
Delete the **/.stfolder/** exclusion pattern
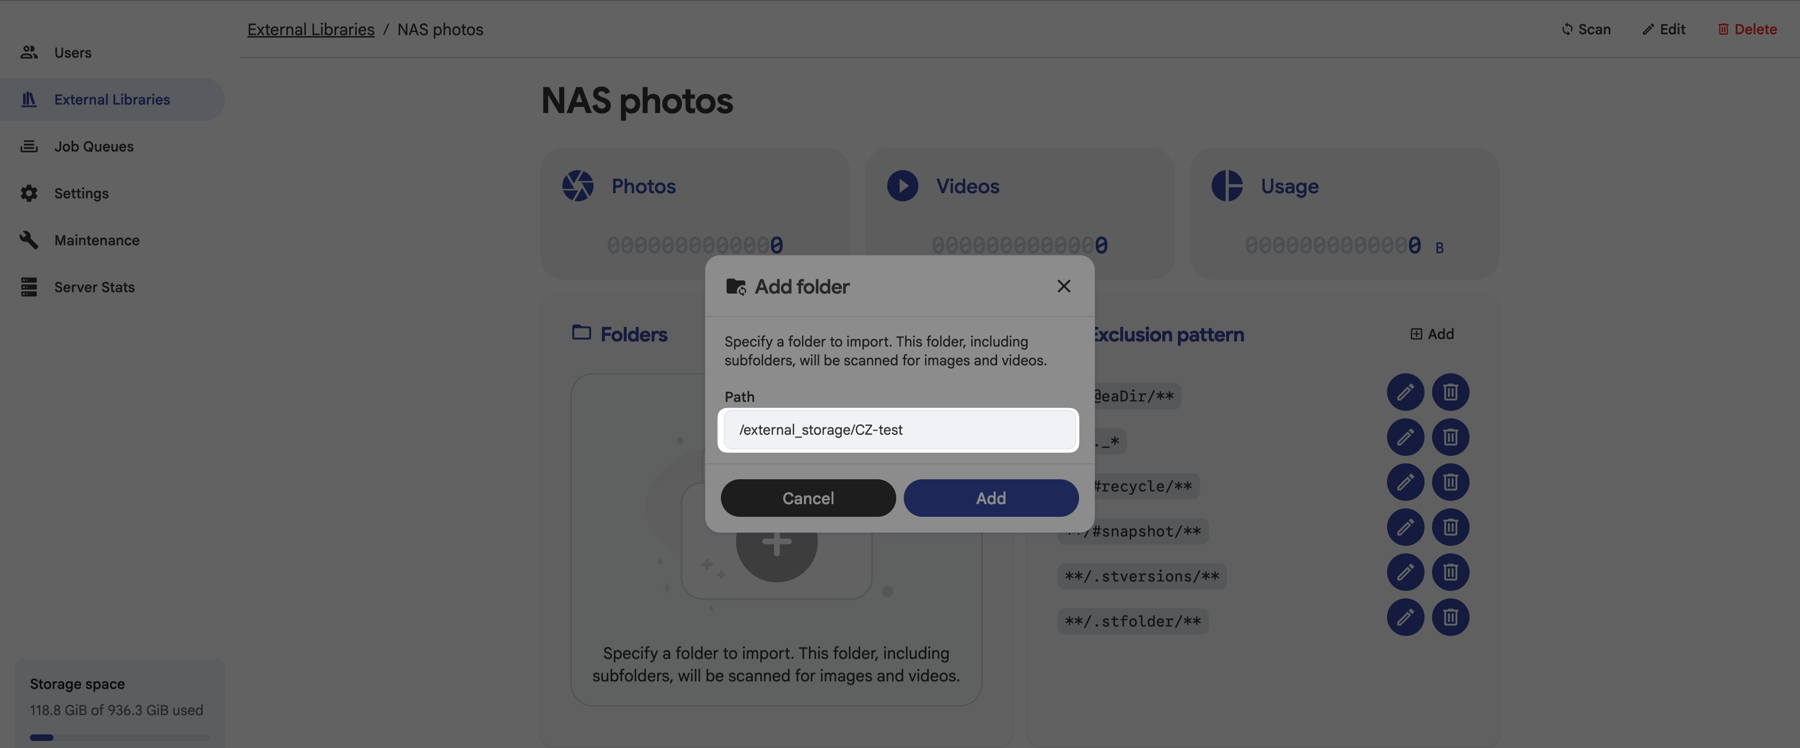click(x=1451, y=617)
